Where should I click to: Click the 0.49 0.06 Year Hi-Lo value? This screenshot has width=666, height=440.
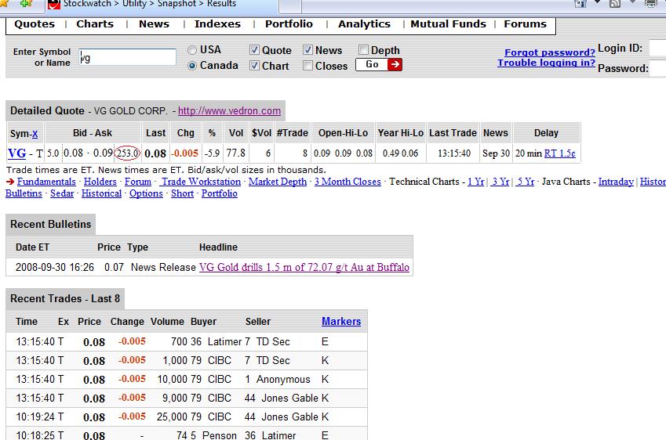pyautogui.click(x=400, y=153)
